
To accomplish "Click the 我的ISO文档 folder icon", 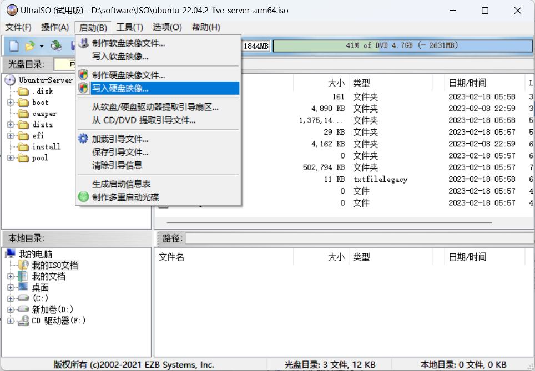I will click(x=23, y=265).
